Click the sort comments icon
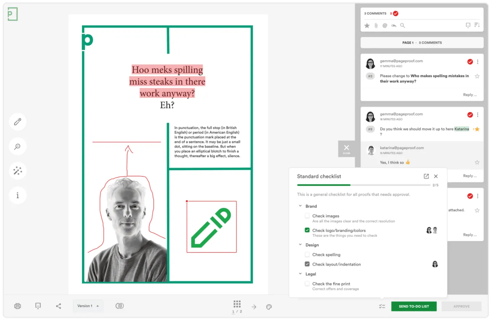This screenshot has width=492, height=320. (x=477, y=25)
